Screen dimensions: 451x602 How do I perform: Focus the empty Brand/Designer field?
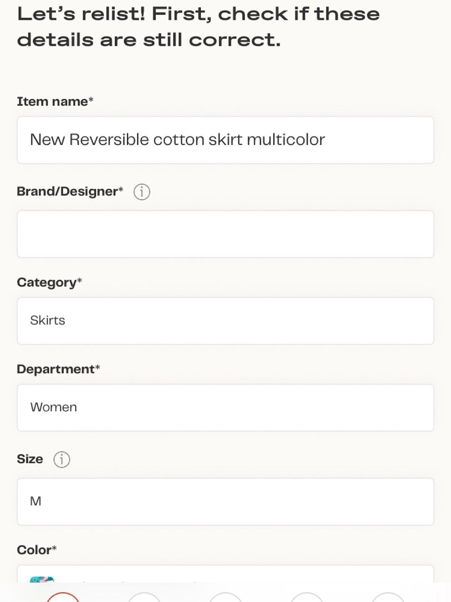pyautogui.click(x=225, y=234)
